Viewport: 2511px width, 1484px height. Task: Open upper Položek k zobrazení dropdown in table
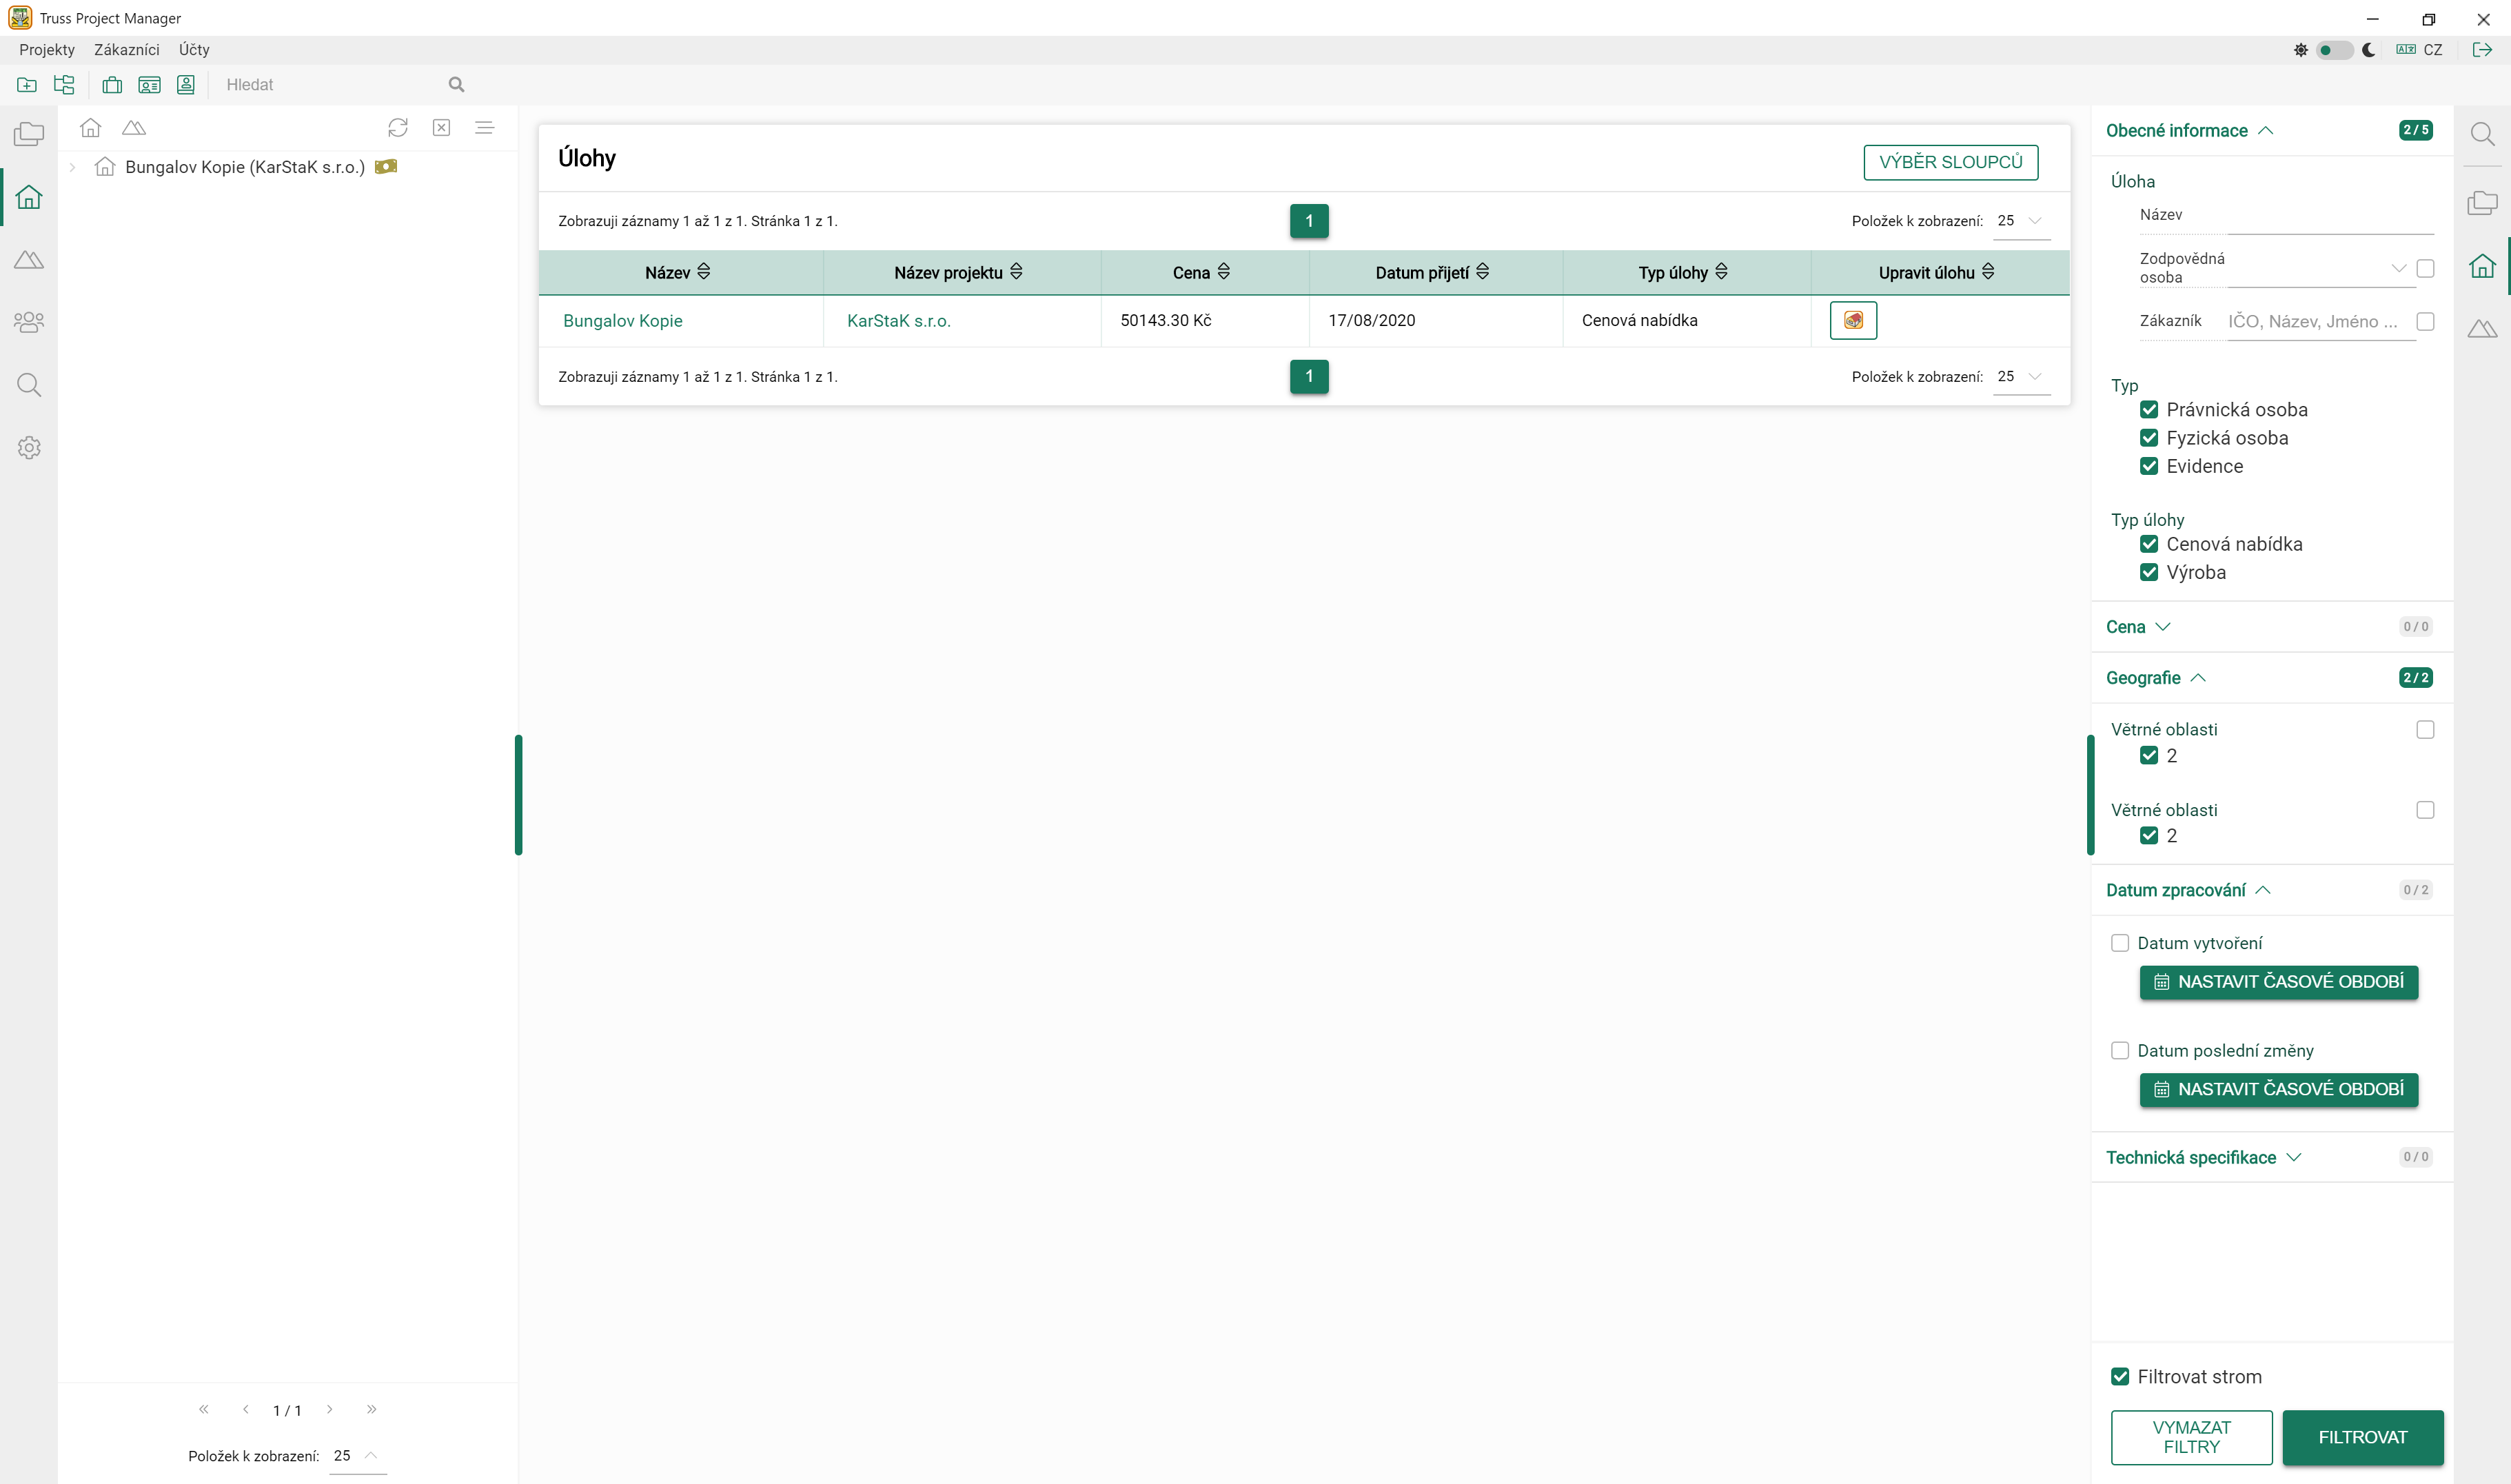tap(2021, 221)
